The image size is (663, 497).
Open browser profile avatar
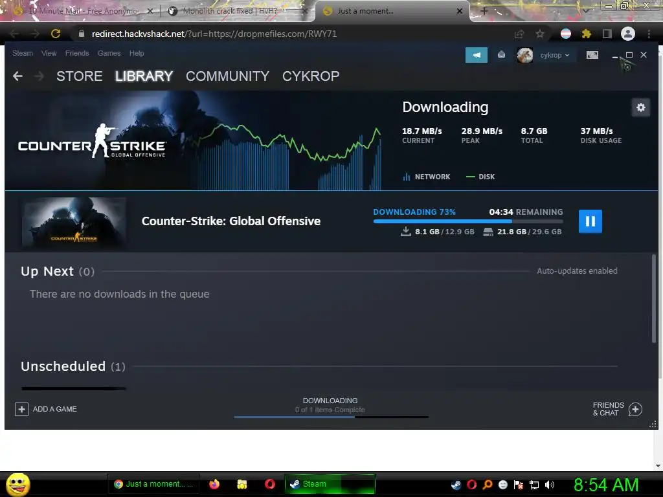click(628, 34)
